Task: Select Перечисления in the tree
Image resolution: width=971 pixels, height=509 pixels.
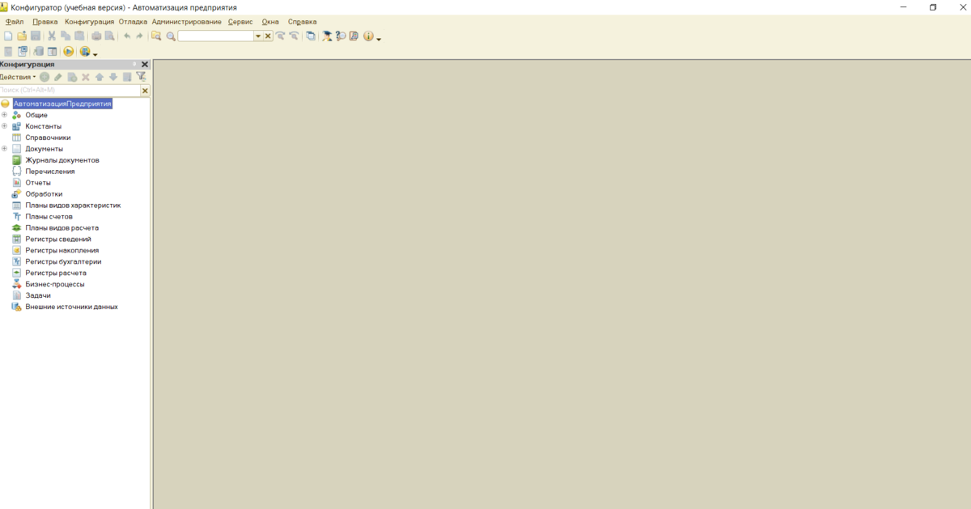Action: point(50,172)
